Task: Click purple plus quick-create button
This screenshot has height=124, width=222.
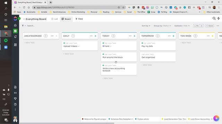Action: 216,118
